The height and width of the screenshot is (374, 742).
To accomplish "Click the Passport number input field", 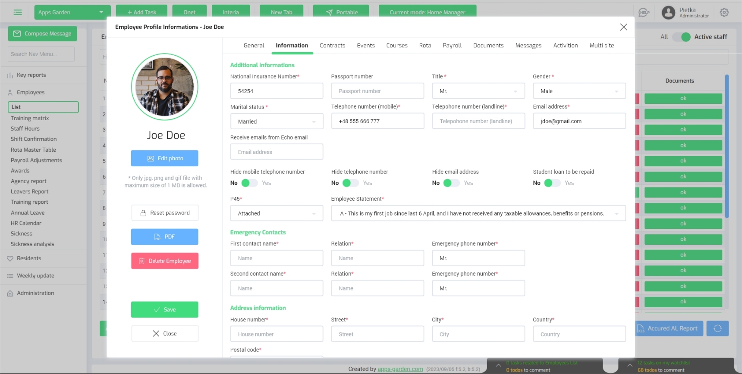I will [x=377, y=91].
